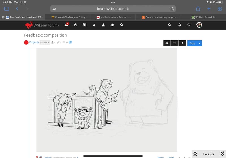The height and width of the screenshot is (158, 226).
Task: Open the Recent topics clock icon
Action: pyautogui.click(x=75, y=25)
